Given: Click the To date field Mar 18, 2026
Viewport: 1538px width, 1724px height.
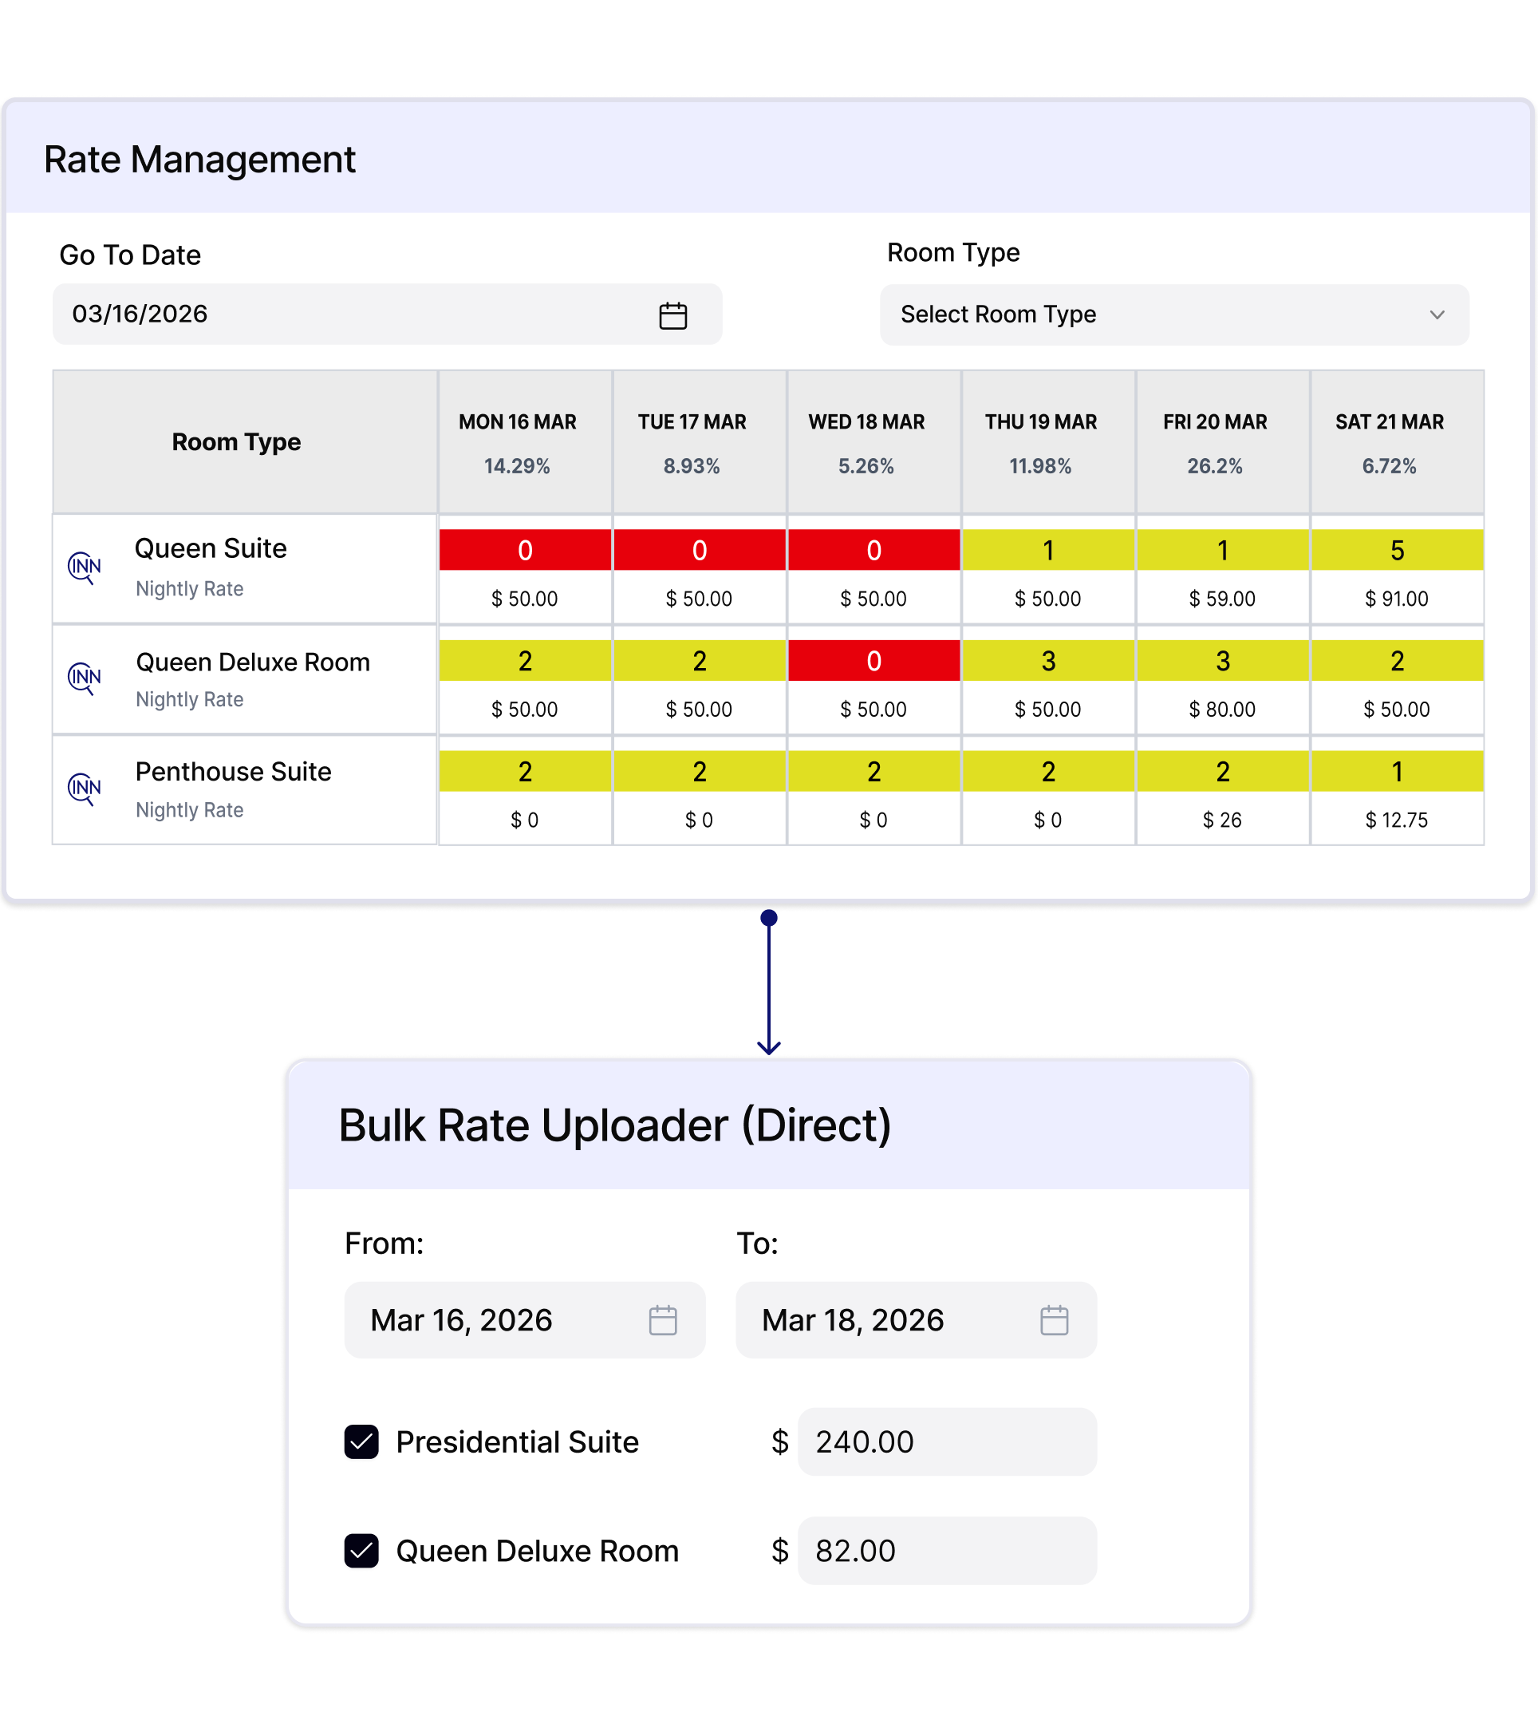Looking at the screenshot, I should tap(916, 1320).
